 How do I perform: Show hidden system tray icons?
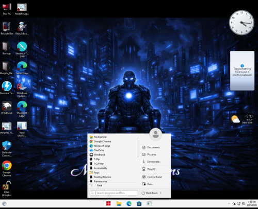point(229,204)
